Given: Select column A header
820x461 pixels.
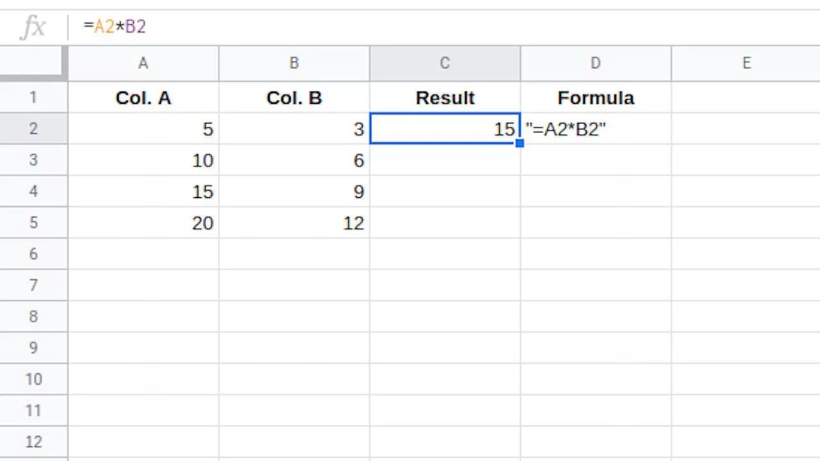Looking at the screenshot, I should click(143, 63).
